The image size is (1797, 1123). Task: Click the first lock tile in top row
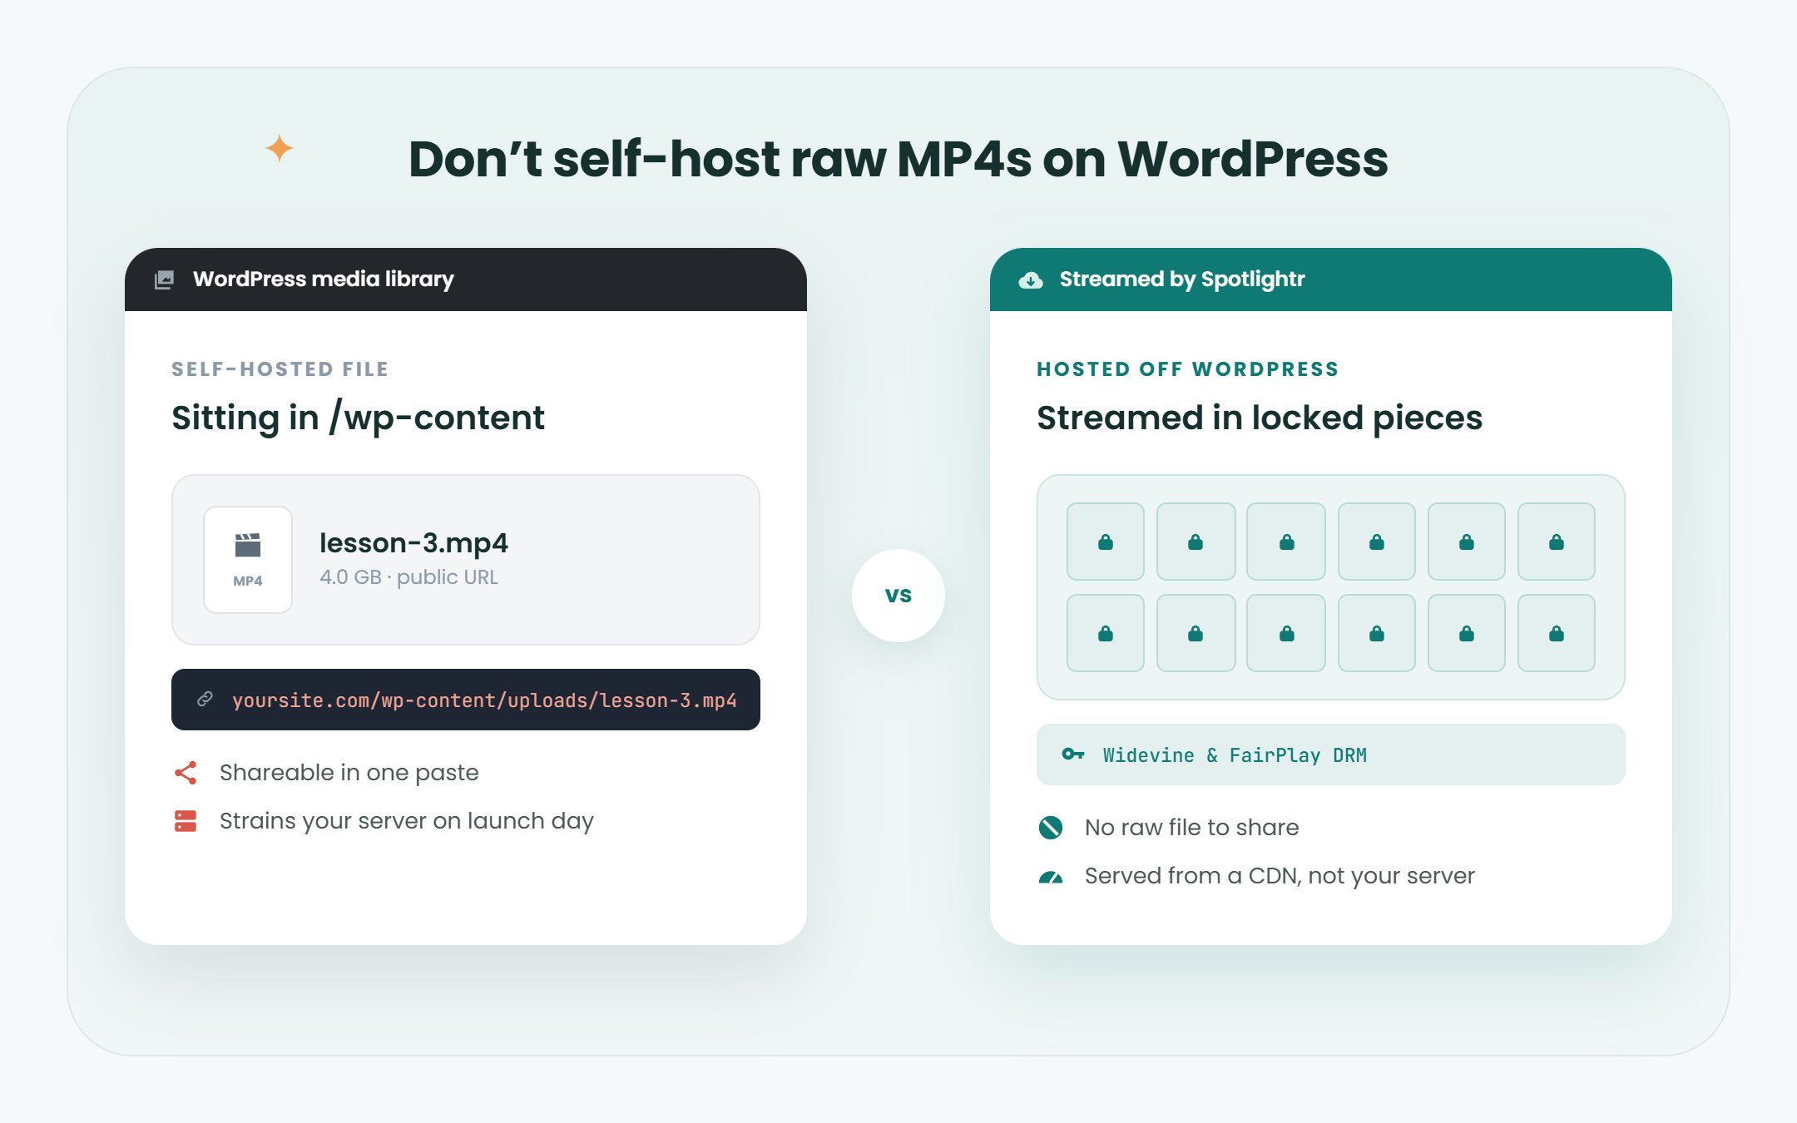click(1106, 542)
